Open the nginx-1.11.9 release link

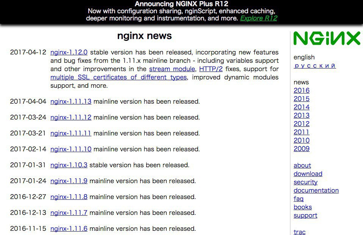pos(69,181)
